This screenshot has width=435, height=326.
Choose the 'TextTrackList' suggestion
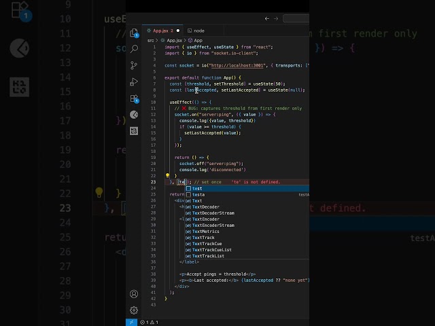[247, 255]
